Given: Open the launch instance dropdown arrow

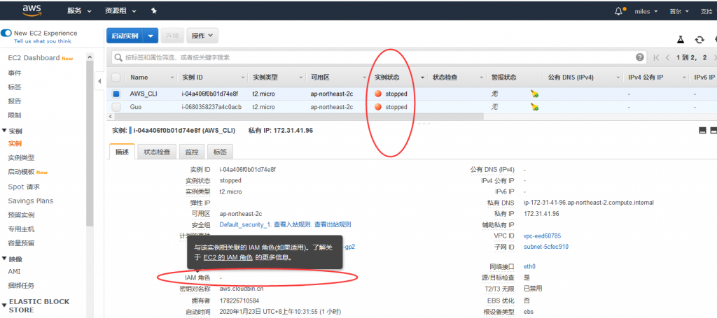Looking at the screenshot, I should click(151, 36).
